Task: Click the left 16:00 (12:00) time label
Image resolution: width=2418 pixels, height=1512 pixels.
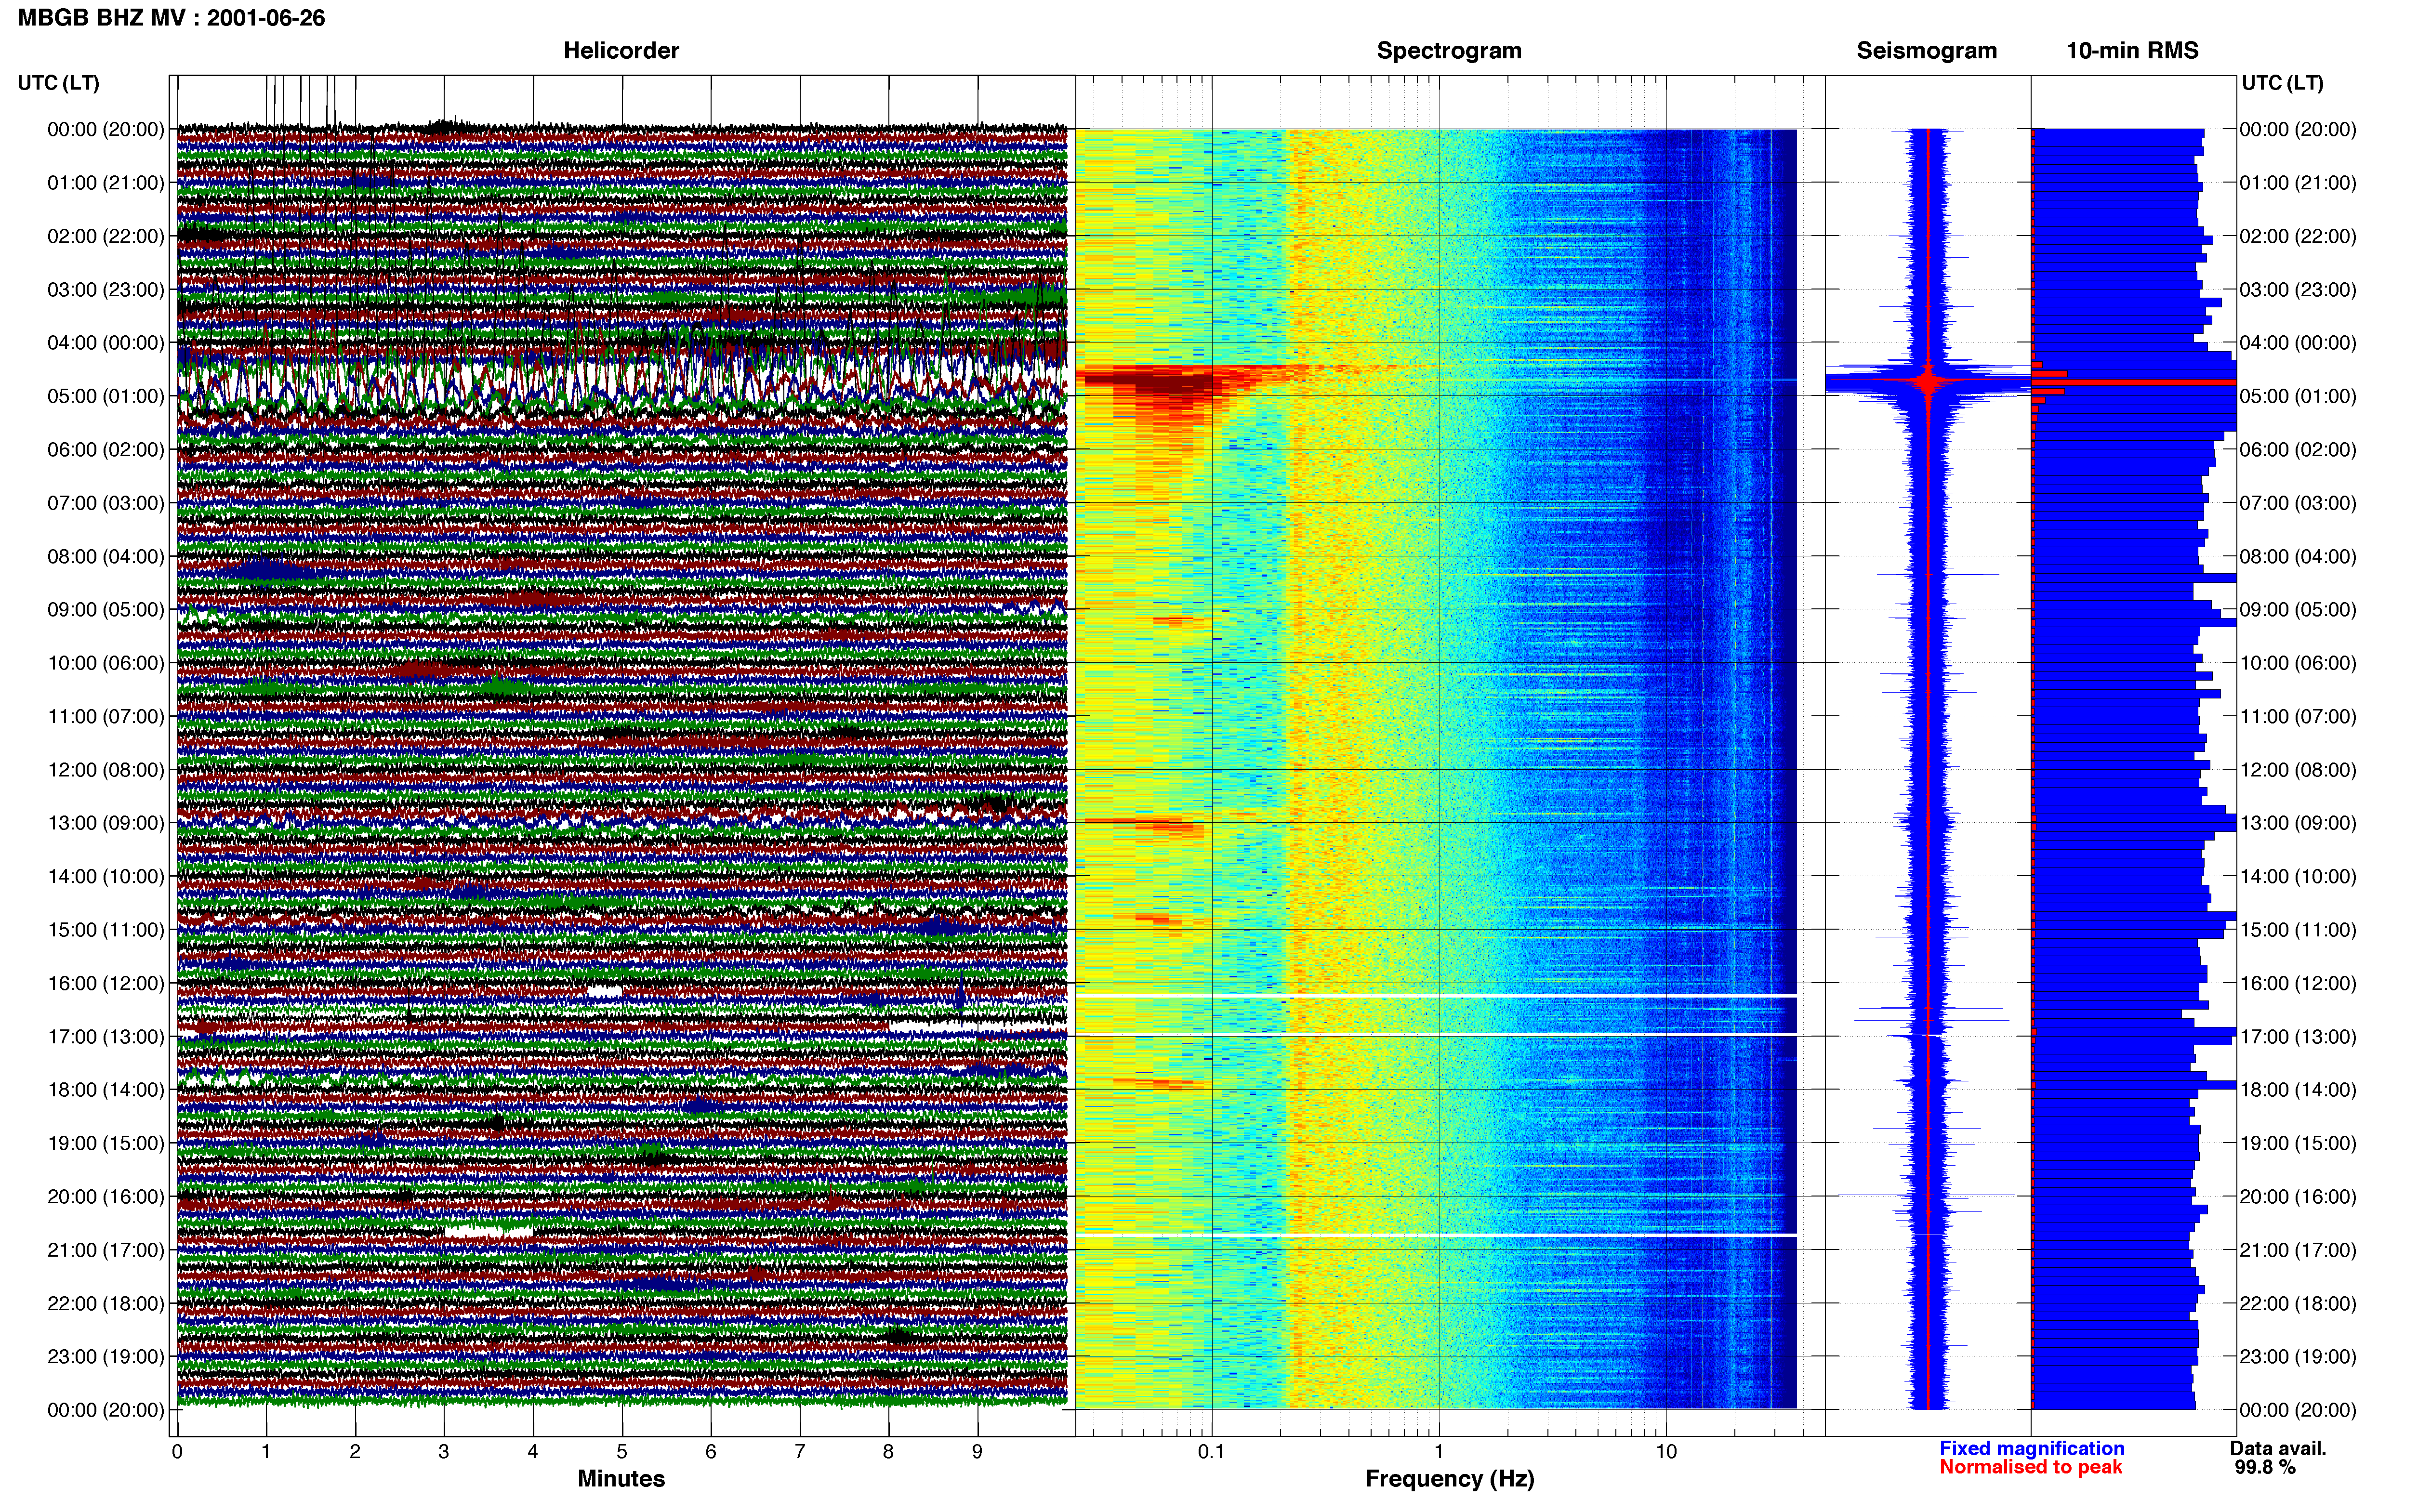Action: (106, 983)
